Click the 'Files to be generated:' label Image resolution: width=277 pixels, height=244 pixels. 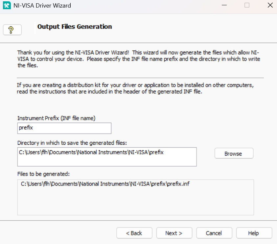tap(43, 174)
